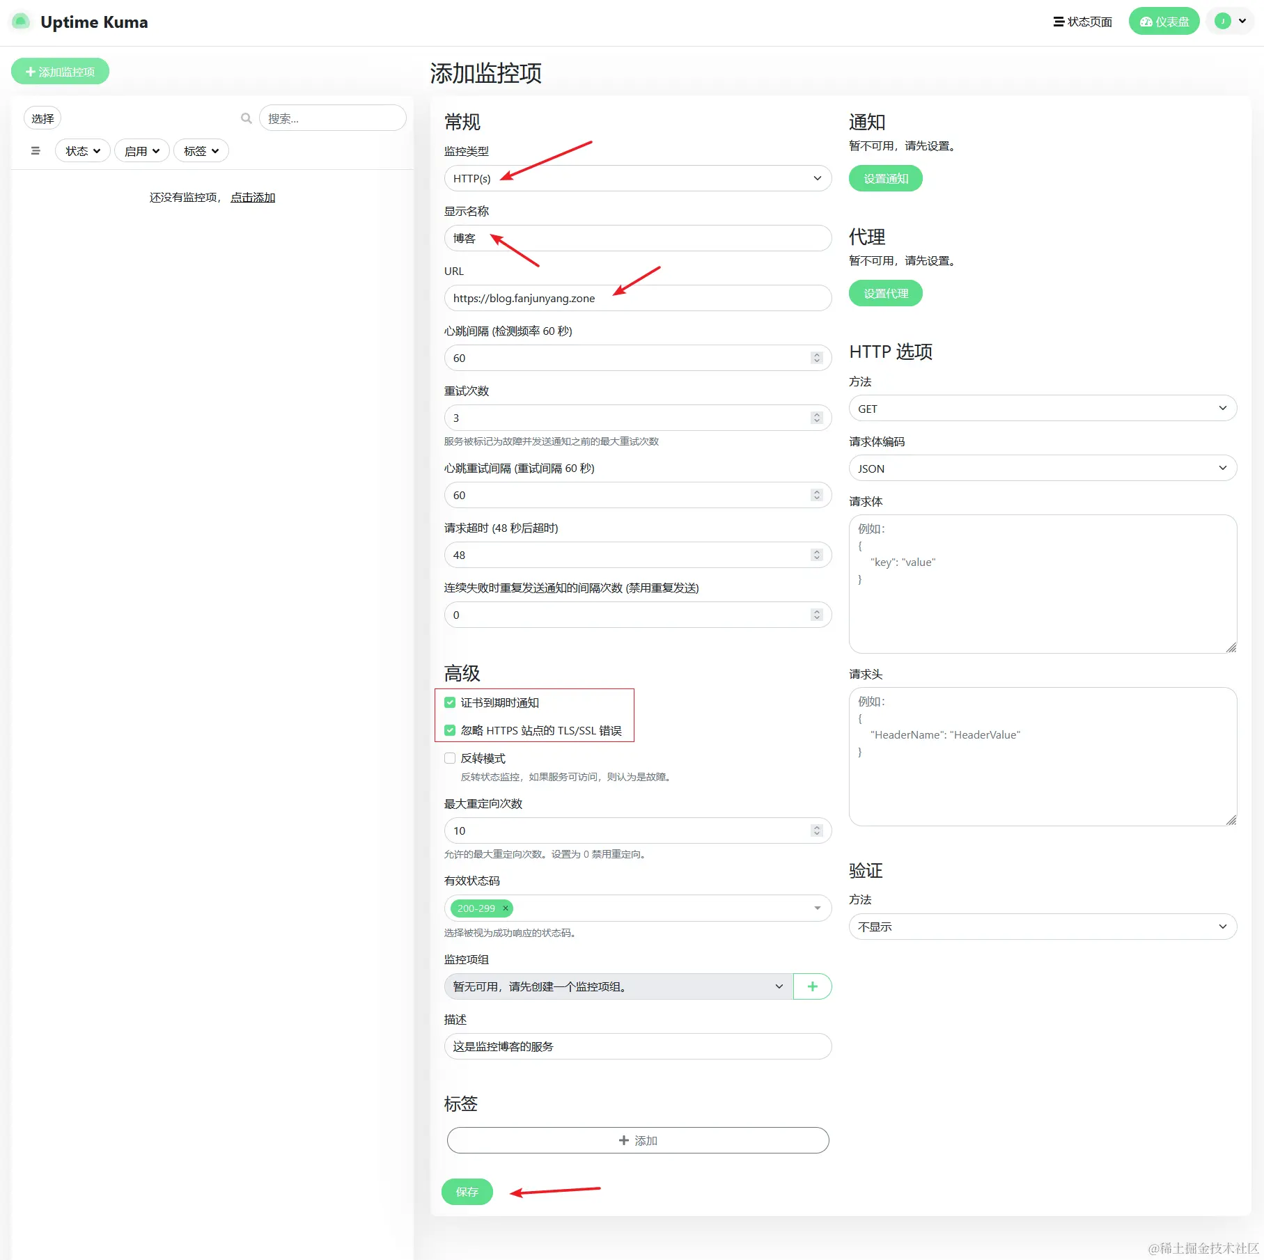The width and height of the screenshot is (1264, 1260).
Task: Click the 心跳间隔 stepper arrows
Action: coord(817,358)
